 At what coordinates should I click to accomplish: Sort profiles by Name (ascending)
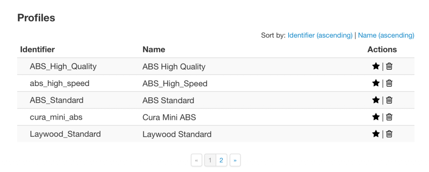point(386,35)
